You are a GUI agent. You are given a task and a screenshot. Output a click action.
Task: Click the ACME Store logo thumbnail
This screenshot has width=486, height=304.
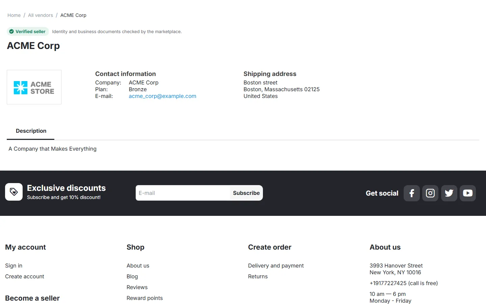34,87
